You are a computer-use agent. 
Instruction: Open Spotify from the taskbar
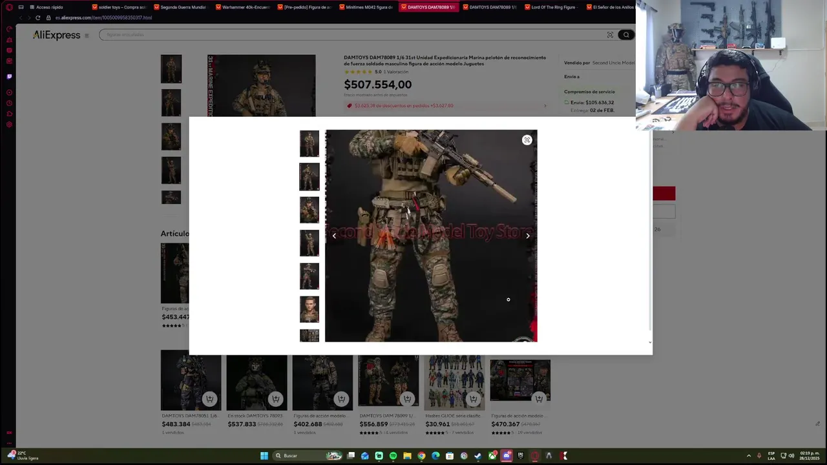393,456
